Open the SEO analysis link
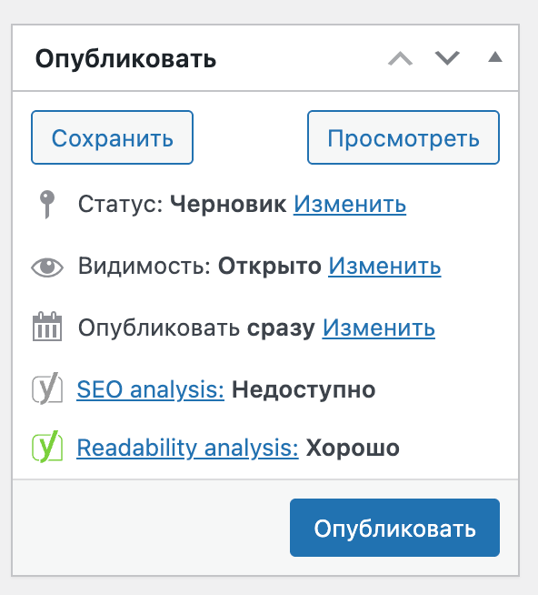Screen dimensions: 538x595 (151, 389)
